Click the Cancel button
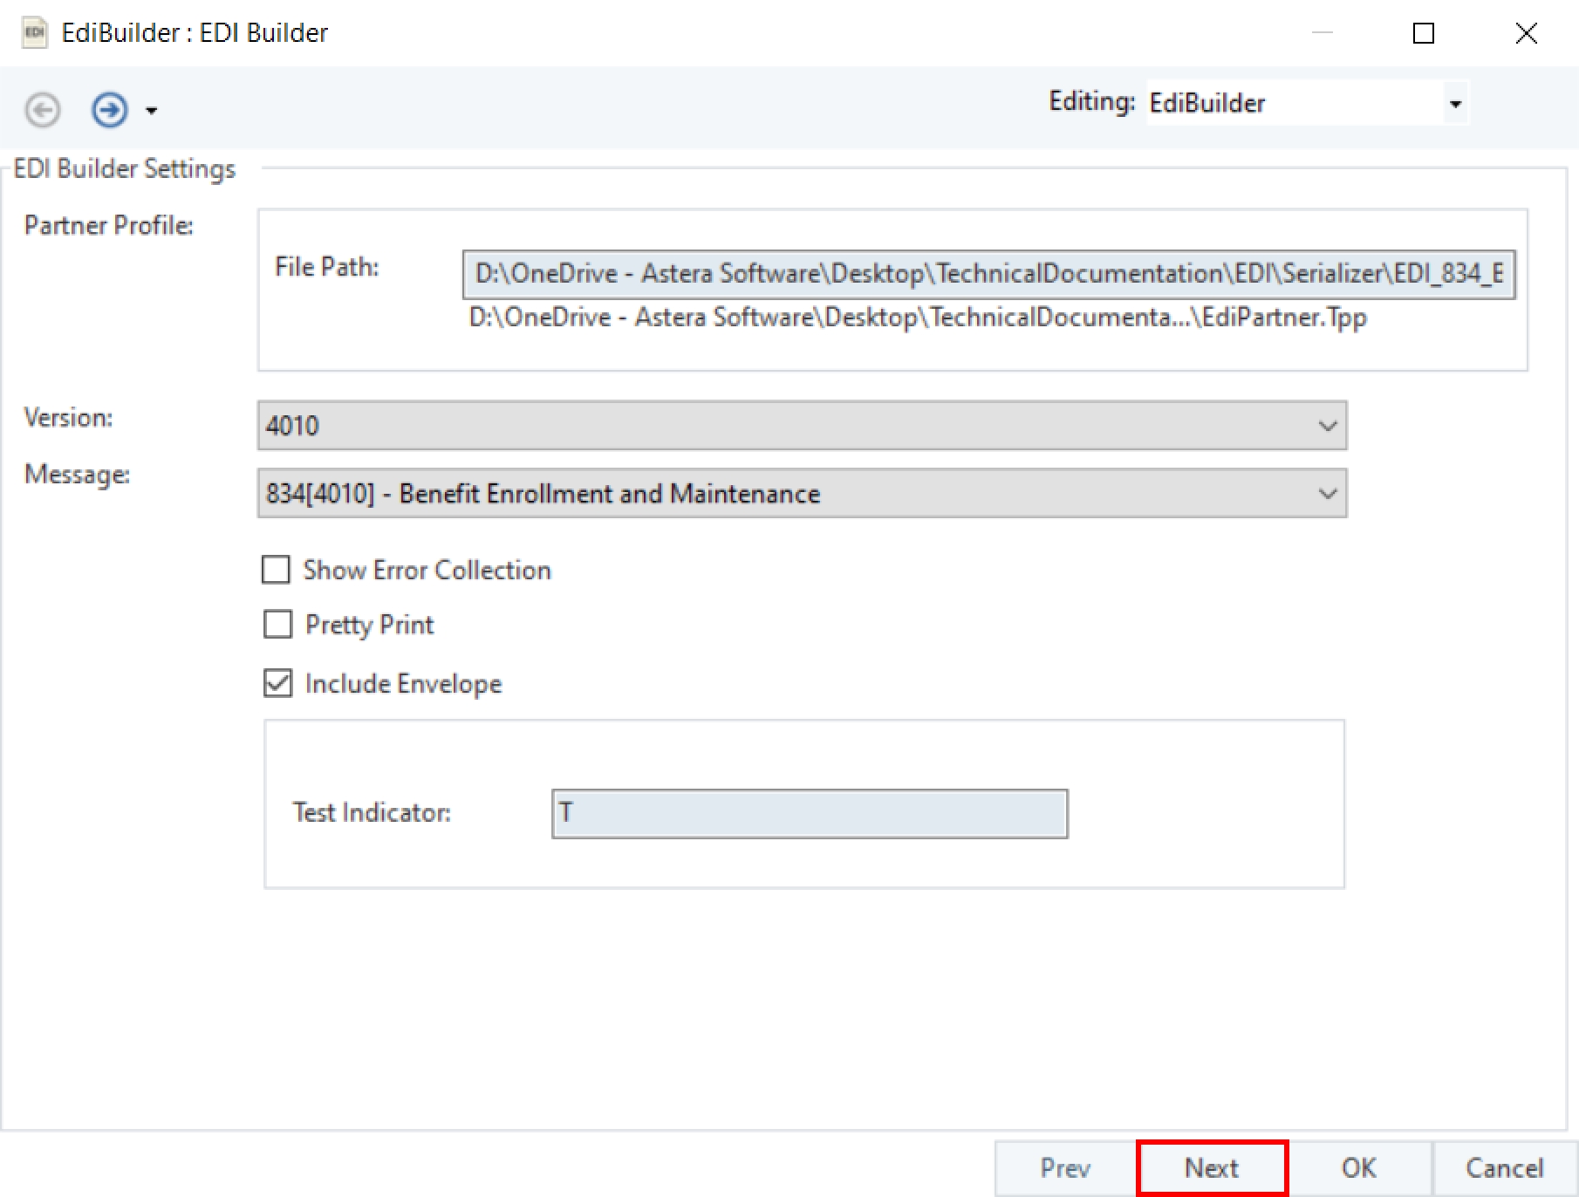Image resolution: width=1579 pixels, height=1197 pixels. click(x=1504, y=1167)
